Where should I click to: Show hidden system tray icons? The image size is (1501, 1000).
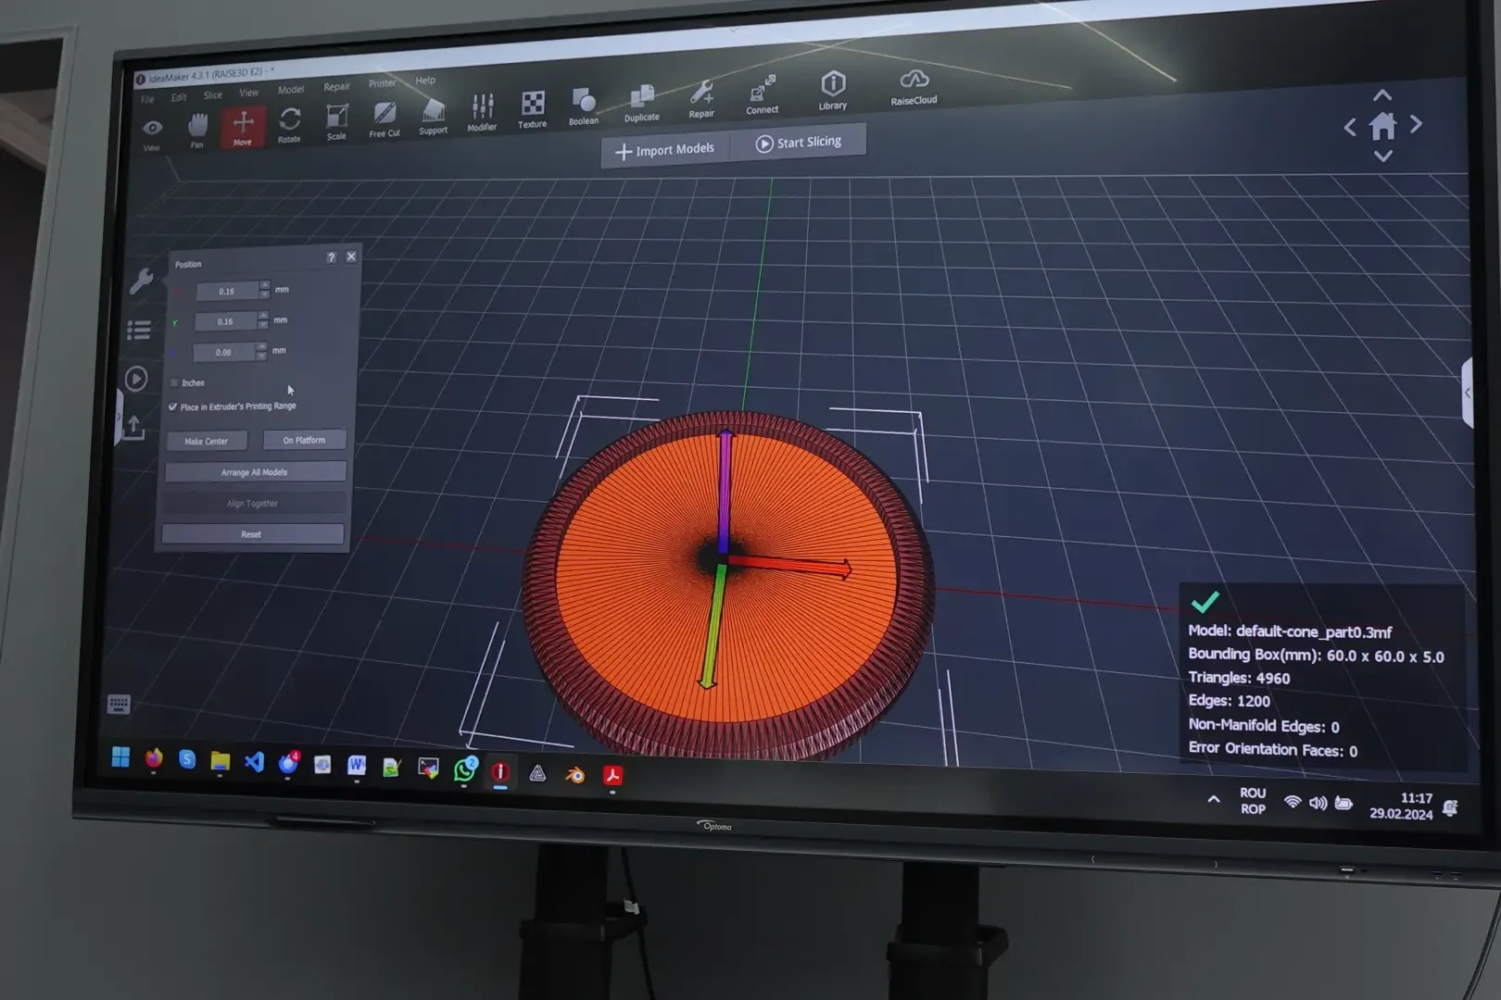[x=1213, y=799]
